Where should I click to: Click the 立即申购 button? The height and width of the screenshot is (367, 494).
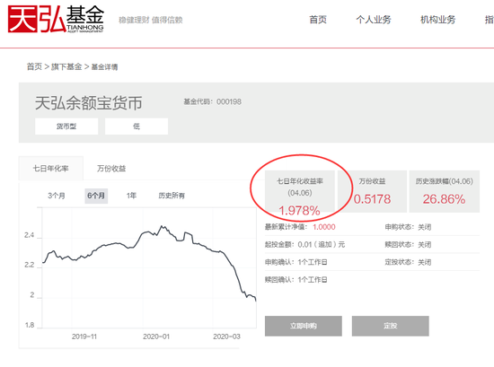[304, 326]
